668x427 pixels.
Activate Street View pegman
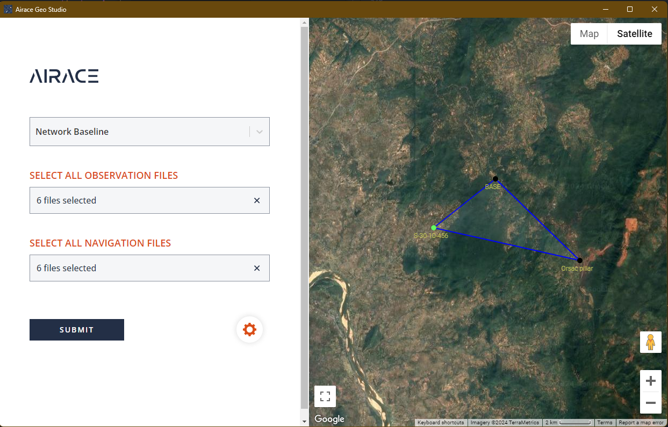point(651,342)
